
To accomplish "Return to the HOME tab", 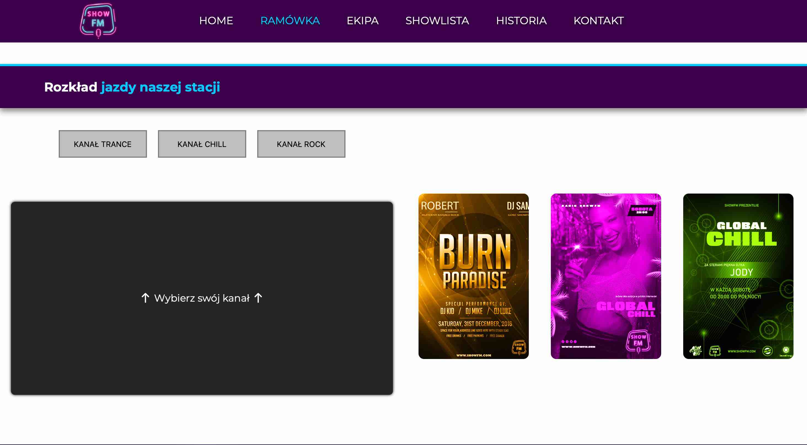I will (x=216, y=21).
